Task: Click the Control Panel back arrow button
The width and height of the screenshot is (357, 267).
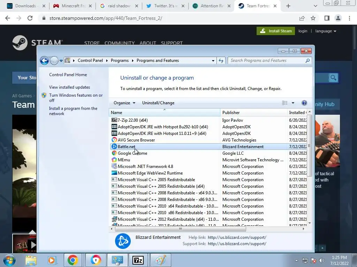Action: point(44,60)
